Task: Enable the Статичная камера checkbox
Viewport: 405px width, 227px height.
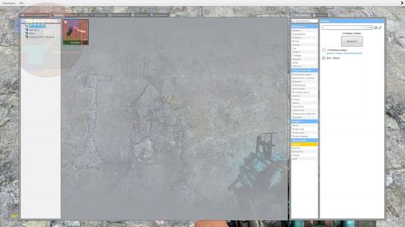Action: pos(323,50)
